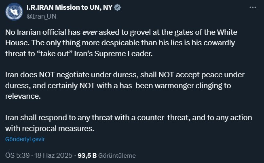Click the Görüntüleme views label
The width and height of the screenshot is (264, 163).
[117, 156]
